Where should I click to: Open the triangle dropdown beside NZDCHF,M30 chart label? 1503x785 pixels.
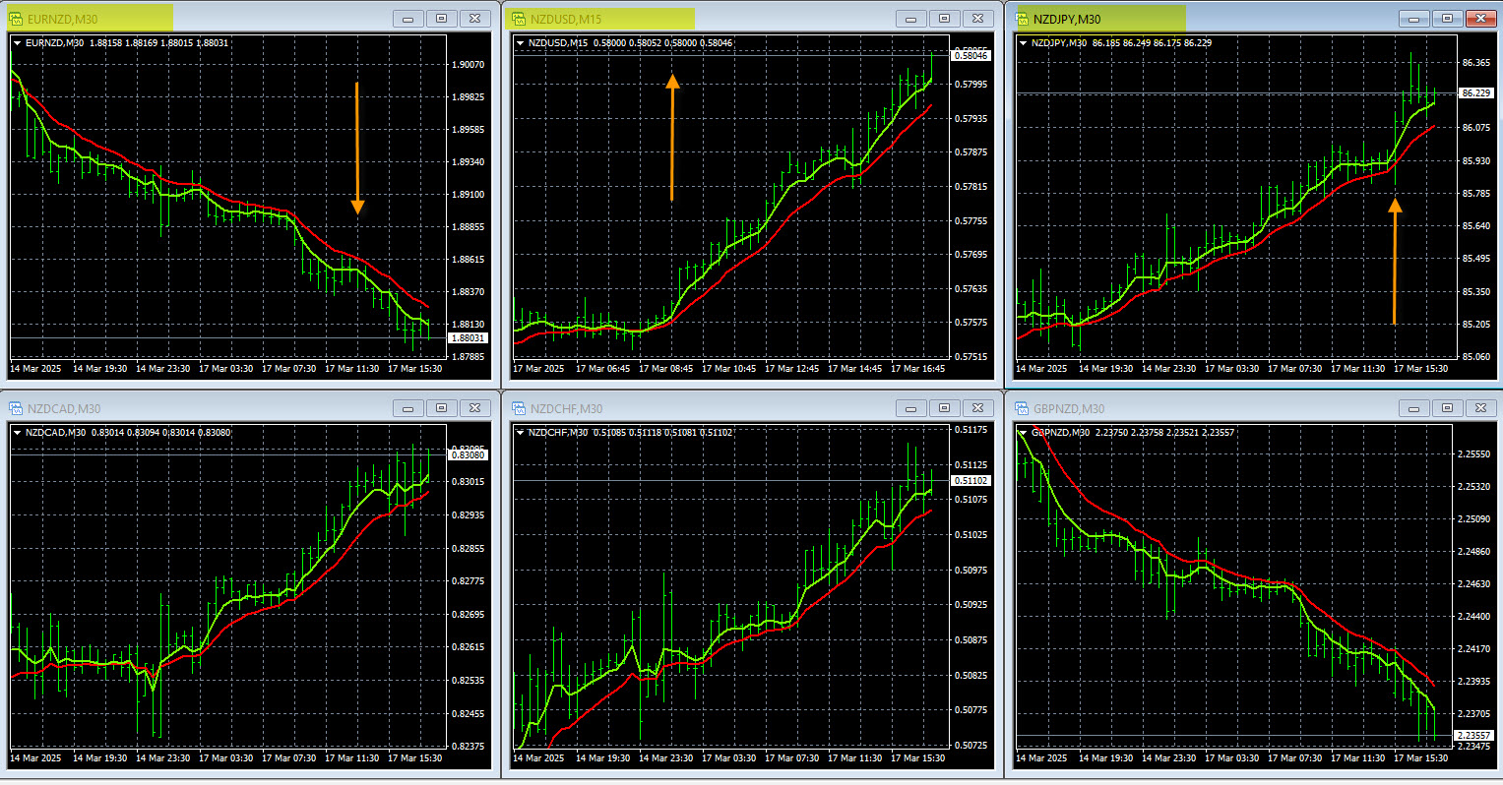point(520,433)
